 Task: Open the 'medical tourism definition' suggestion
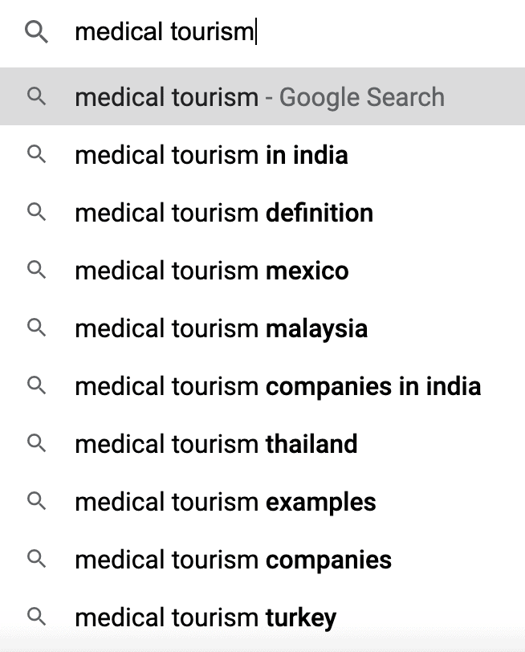tap(223, 213)
